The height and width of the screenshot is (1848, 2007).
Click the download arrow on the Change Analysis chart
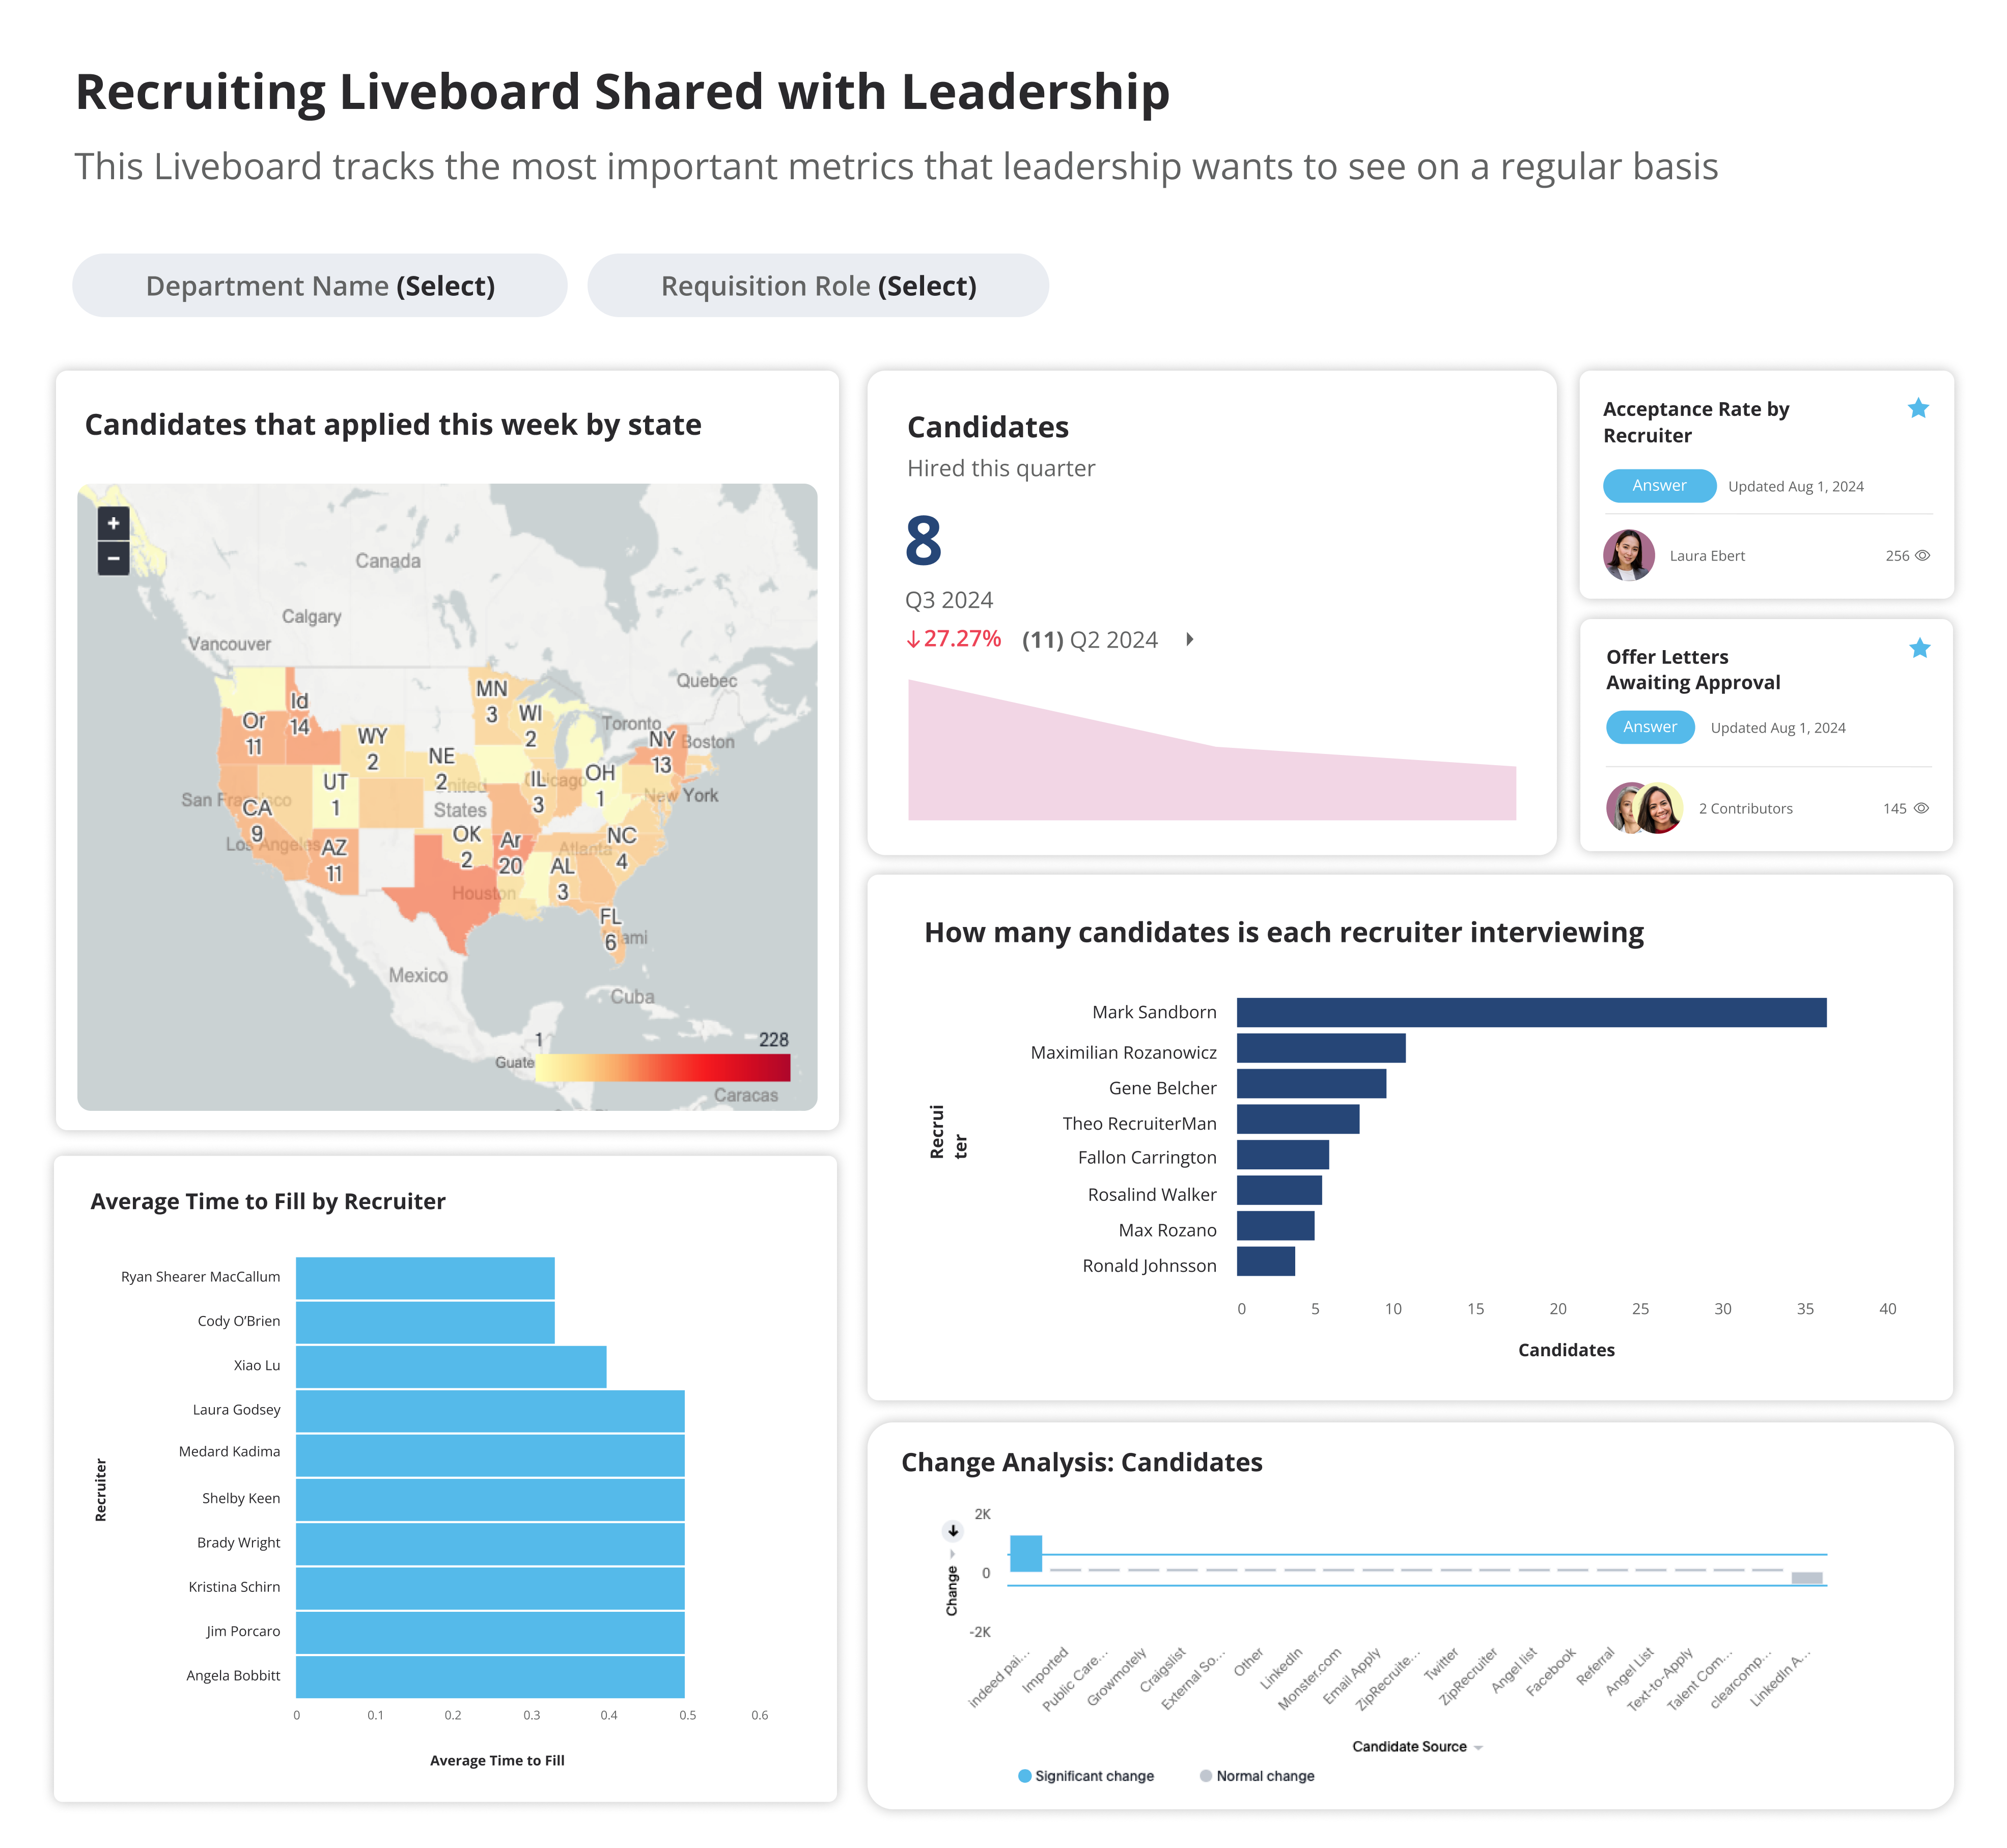pyautogui.click(x=955, y=1530)
